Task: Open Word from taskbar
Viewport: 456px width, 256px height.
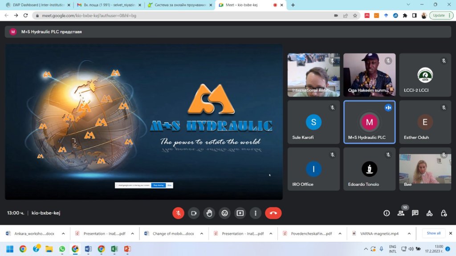Action: pyautogui.click(x=88, y=249)
